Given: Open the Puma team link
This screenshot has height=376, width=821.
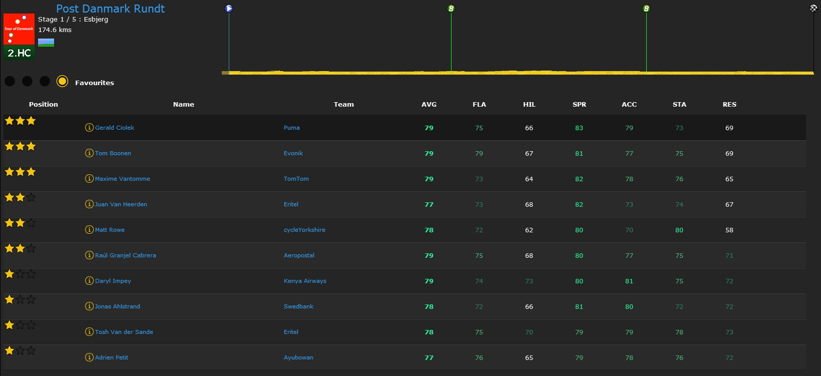Looking at the screenshot, I should [x=292, y=128].
